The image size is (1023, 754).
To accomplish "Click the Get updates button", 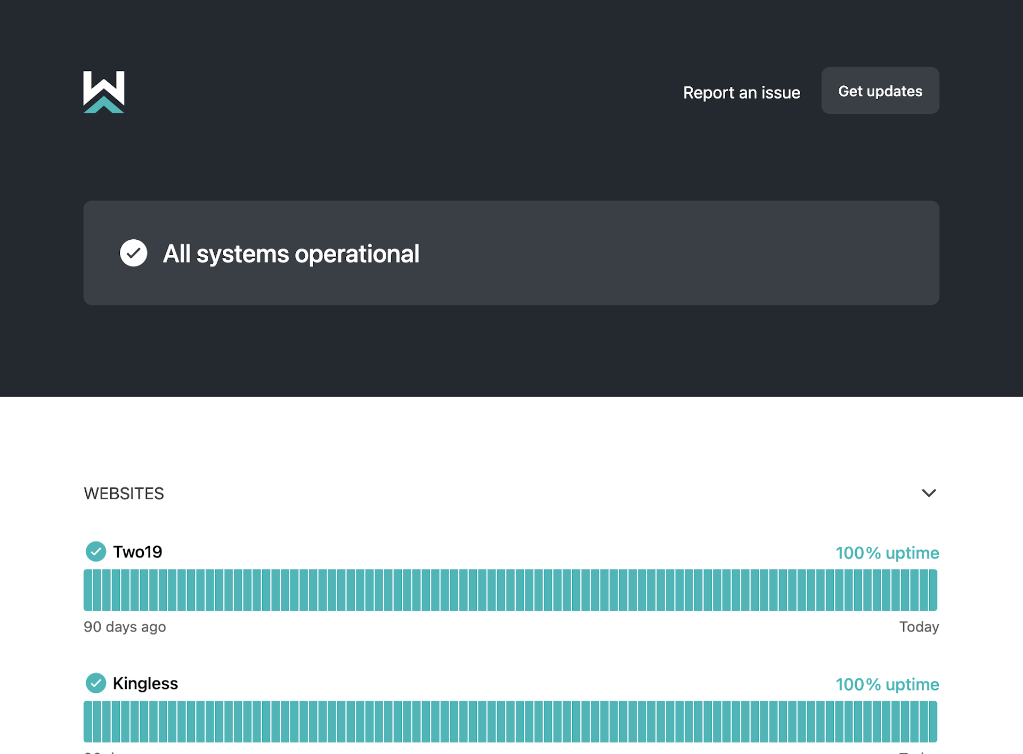I will click(880, 91).
